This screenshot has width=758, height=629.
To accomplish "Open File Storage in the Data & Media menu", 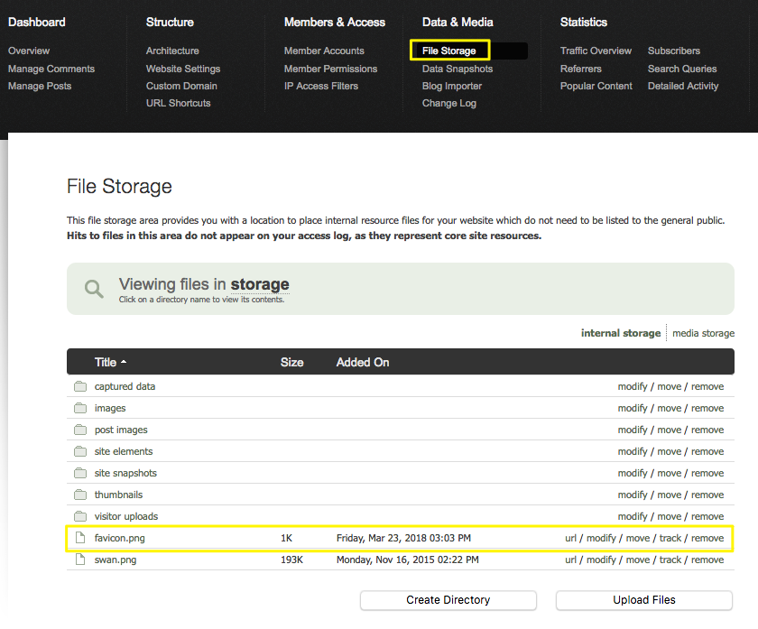I will click(448, 51).
